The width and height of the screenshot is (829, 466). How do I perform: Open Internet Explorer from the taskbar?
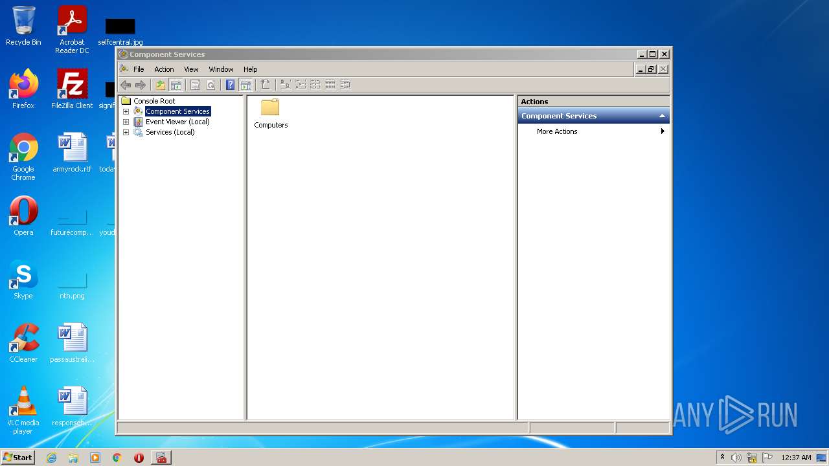pyautogui.click(x=51, y=458)
